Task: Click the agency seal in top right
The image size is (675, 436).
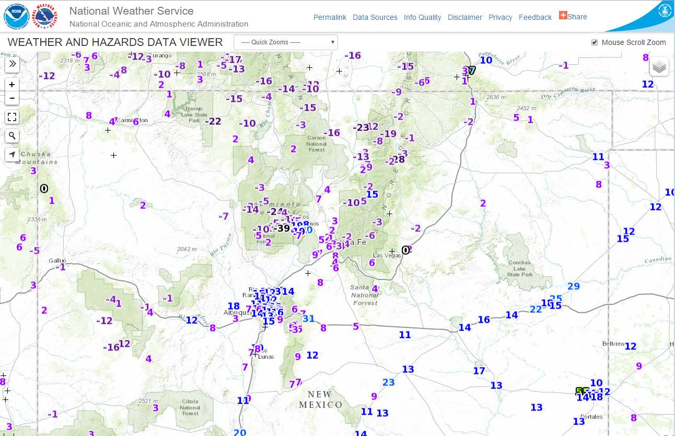Action: click(665, 10)
